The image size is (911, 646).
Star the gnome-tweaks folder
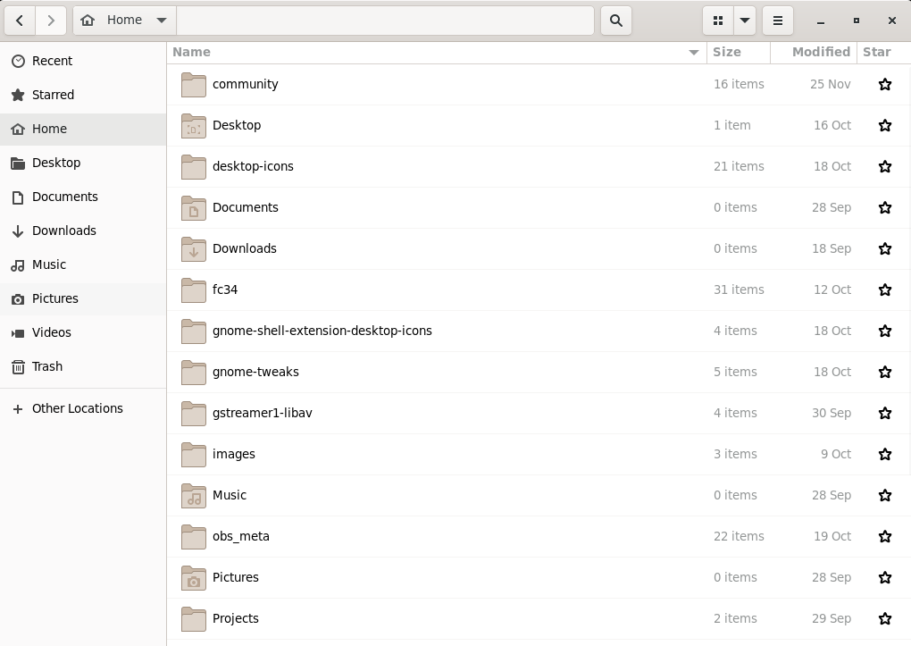[x=884, y=372]
